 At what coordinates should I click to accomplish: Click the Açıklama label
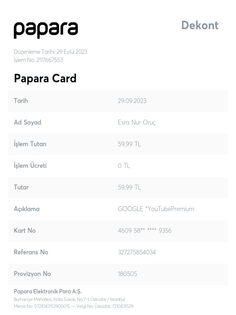point(27,209)
